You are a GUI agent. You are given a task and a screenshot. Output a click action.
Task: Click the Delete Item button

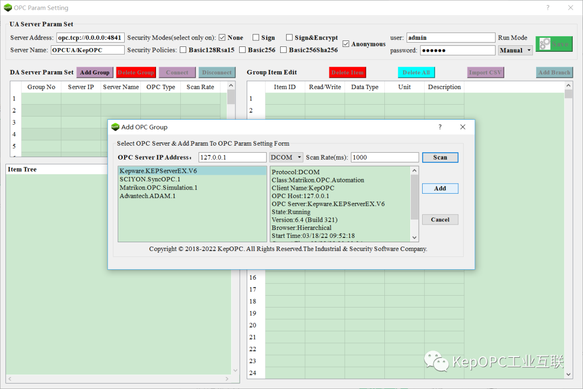coord(347,72)
